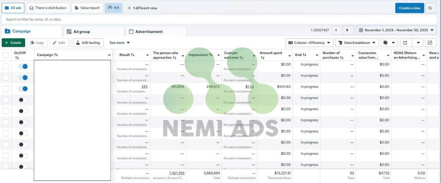Open the November 2025 date range picker
Screen dimensions: 441x183
pyautogui.click(x=397, y=30)
